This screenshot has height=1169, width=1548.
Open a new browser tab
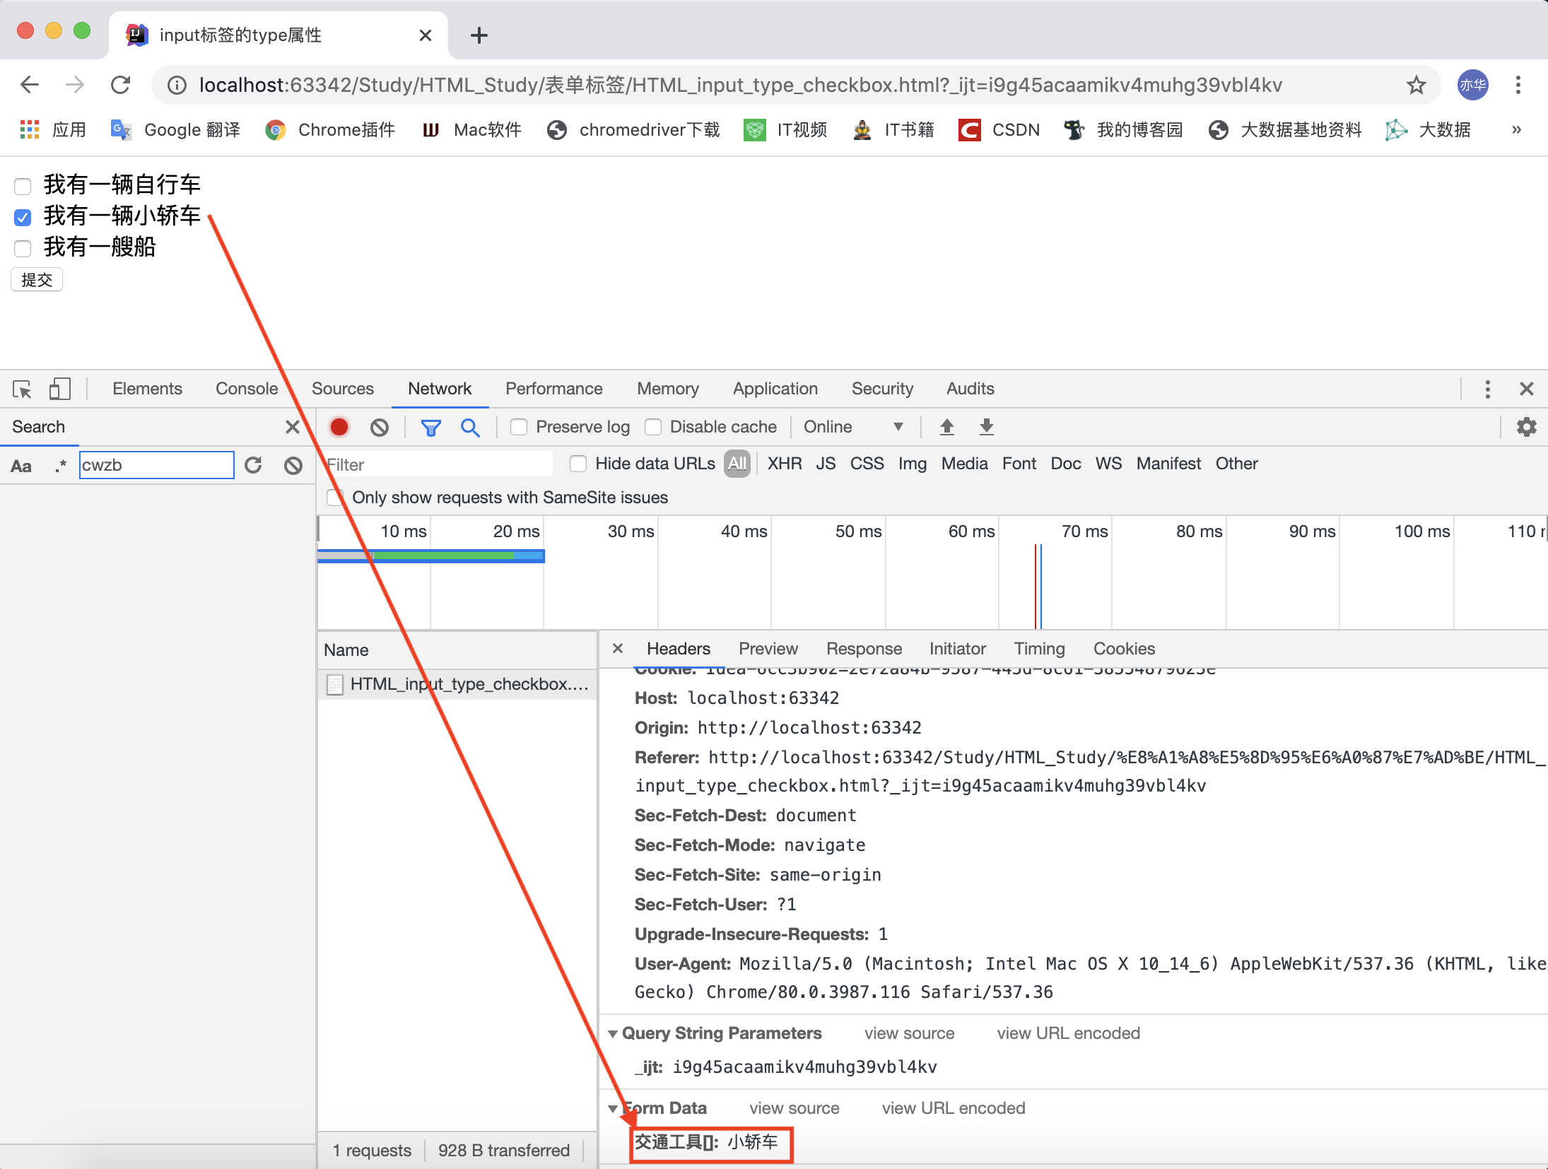479,35
